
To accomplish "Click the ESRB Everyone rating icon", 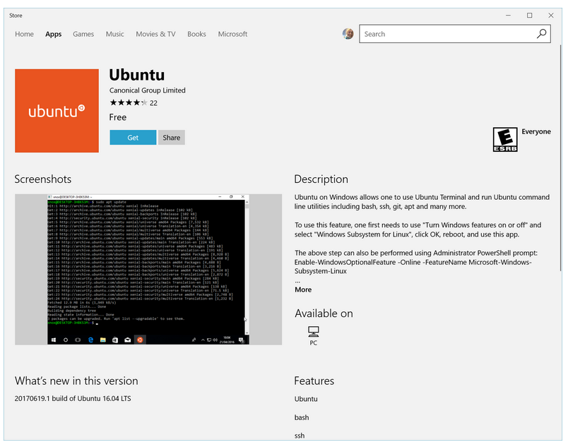I will (x=505, y=139).
